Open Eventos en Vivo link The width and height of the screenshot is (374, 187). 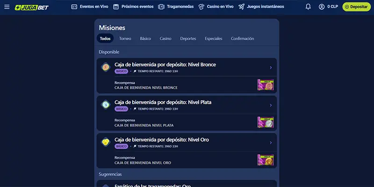pyautogui.click(x=94, y=7)
